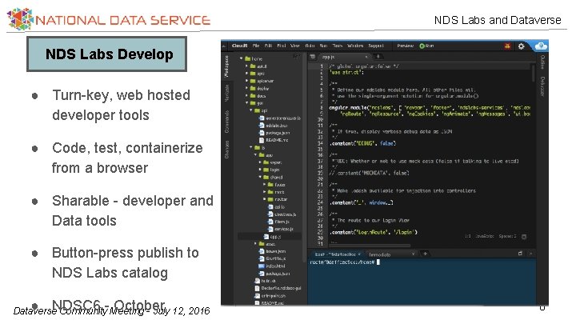Click the Preview button
Screen dimensions: 576x324
click(405, 46)
